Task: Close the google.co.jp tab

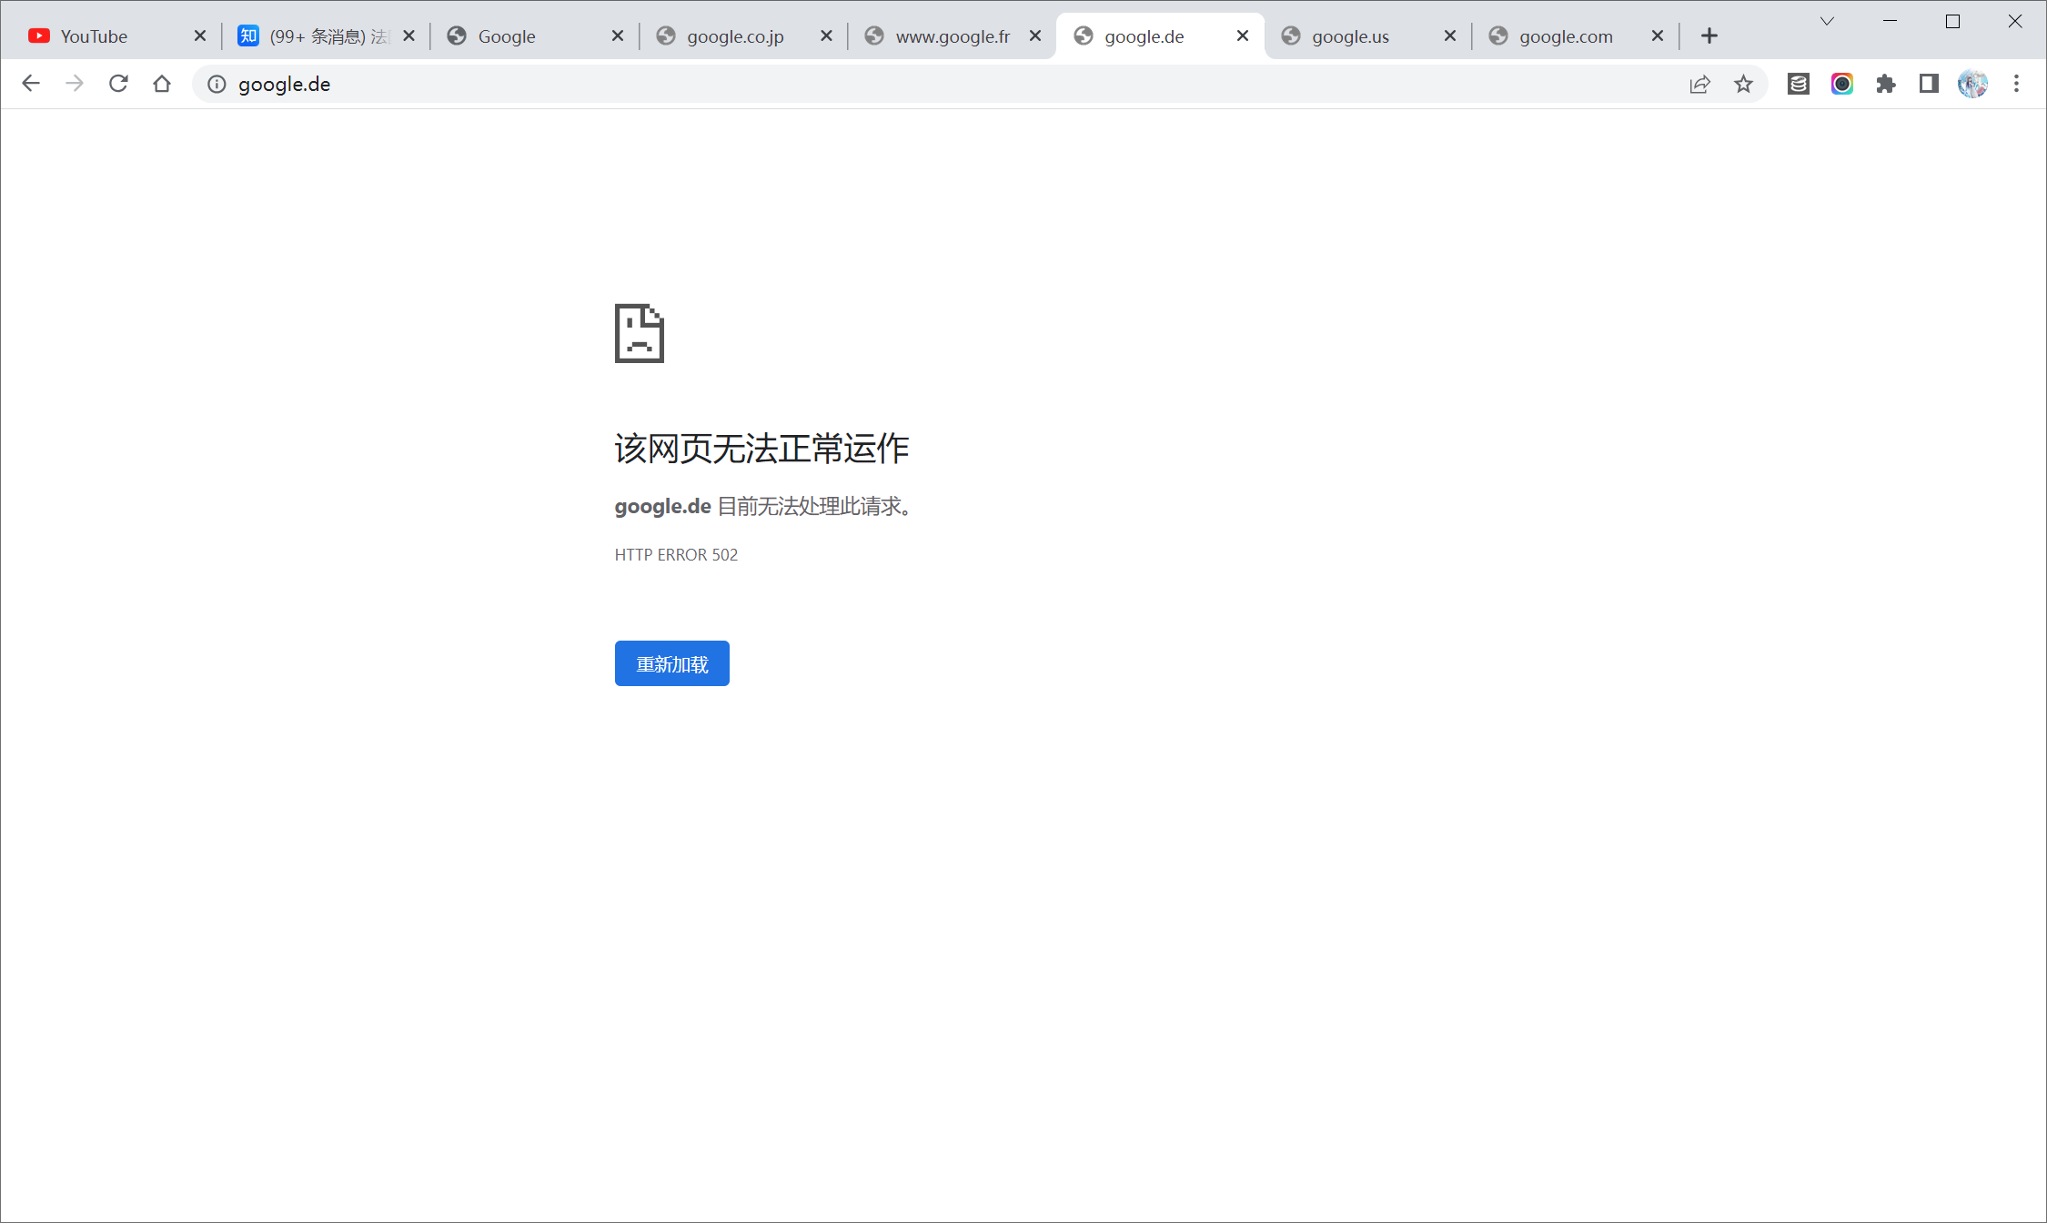Action: click(x=826, y=35)
